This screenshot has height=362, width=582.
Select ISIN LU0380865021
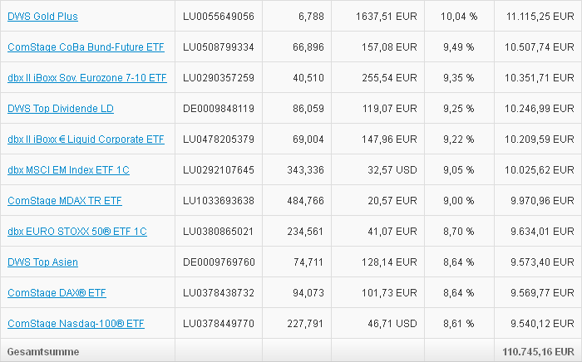pyautogui.click(x=218, y=232)
